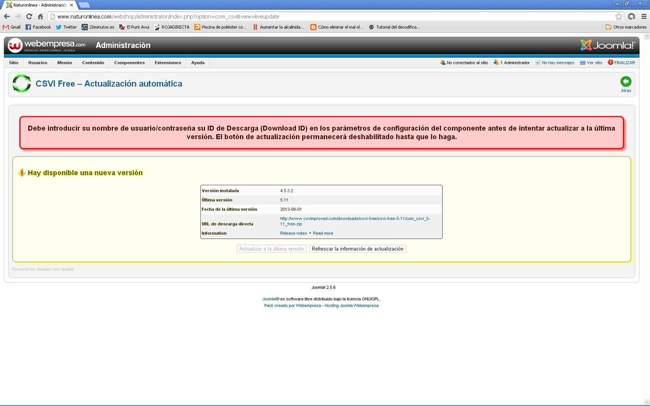Click the green Atras back arrow icon
The width and height of the screenshot is (650, 406).
click(x=626, y=81)
